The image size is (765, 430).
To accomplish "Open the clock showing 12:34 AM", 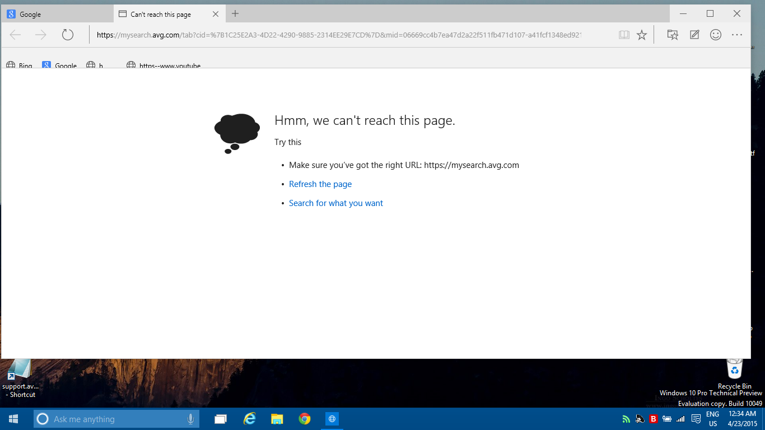I will pos(743,419).
